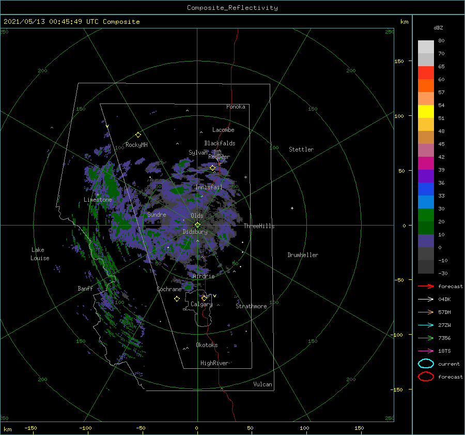Click the Blackfalds city label

coord(220,143)
